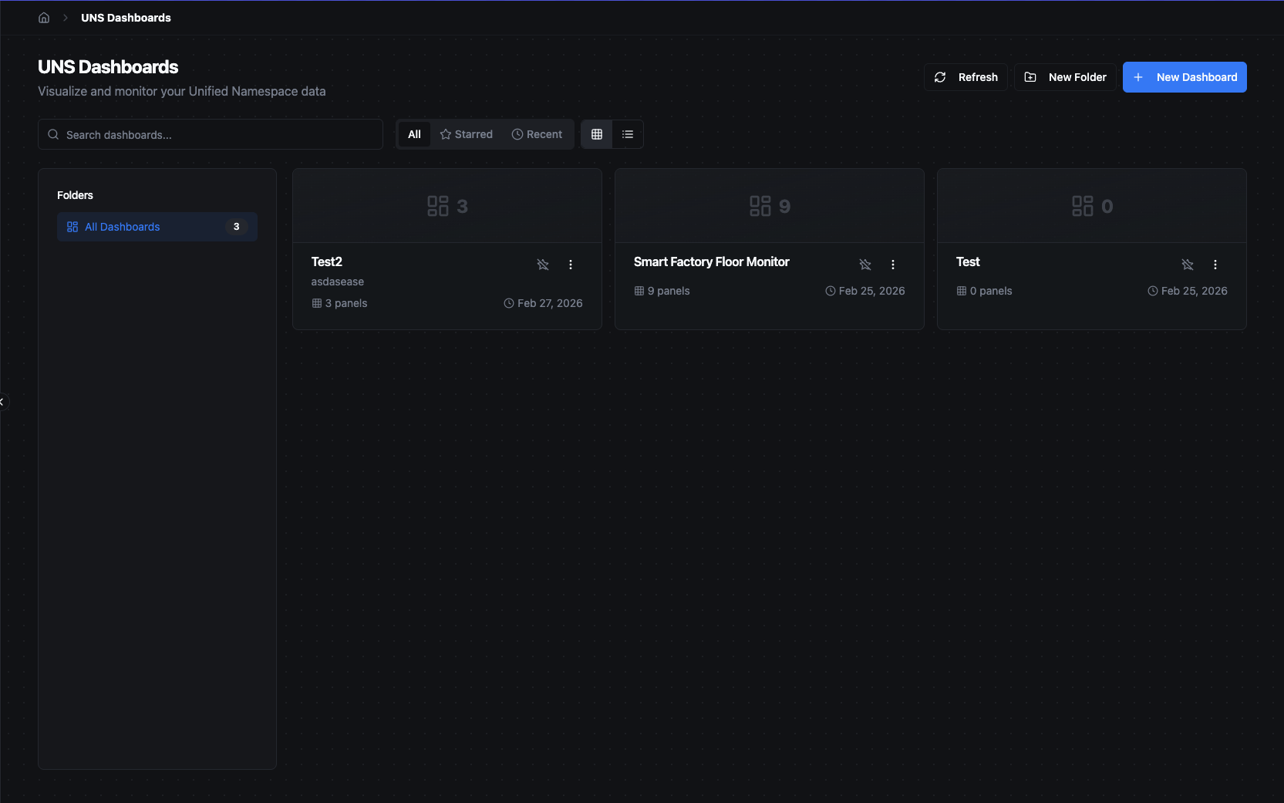Screen dimensions: 1284x803
Task: Open the Test2 dashboard preview thumbnail
Action: tap(447, 206)
